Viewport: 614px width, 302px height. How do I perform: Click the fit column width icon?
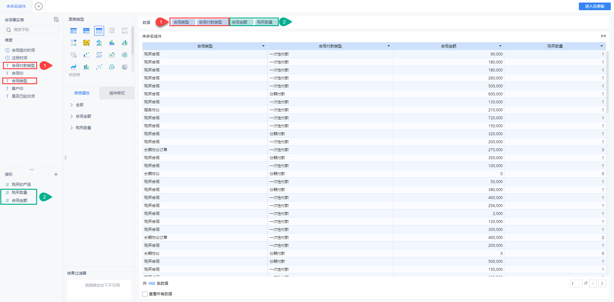[603, 36]
